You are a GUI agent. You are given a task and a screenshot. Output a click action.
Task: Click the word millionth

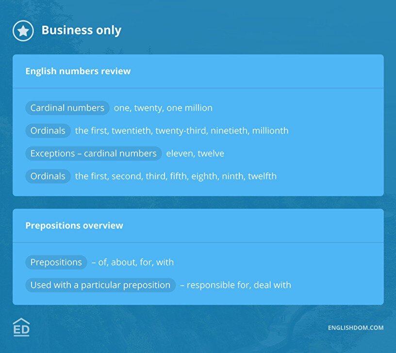269,131
